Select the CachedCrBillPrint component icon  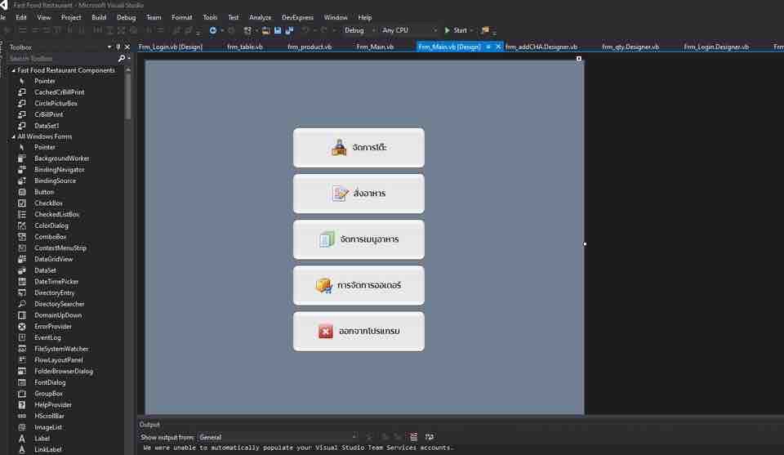[x=22, y=92]
